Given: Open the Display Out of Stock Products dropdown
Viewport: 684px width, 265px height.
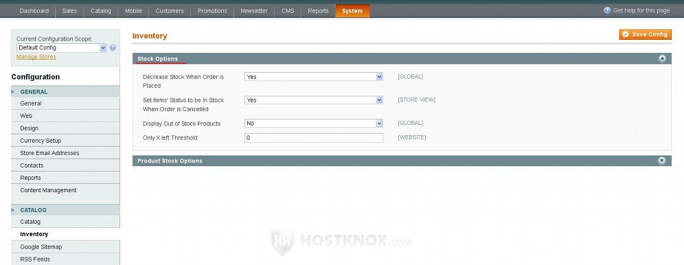Looking at the screenshot, I should (314, 124).
